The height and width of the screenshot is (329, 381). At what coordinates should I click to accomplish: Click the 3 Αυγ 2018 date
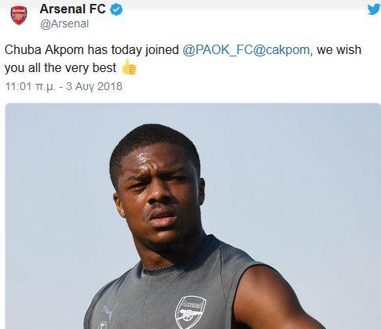tap(94, 86)
